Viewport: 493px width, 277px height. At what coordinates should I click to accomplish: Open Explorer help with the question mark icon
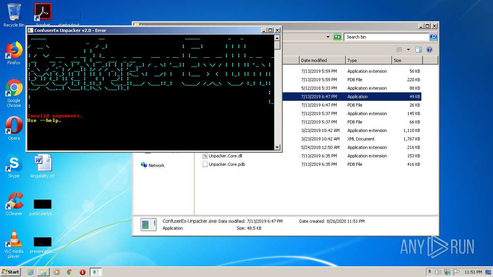pos(429,50)
